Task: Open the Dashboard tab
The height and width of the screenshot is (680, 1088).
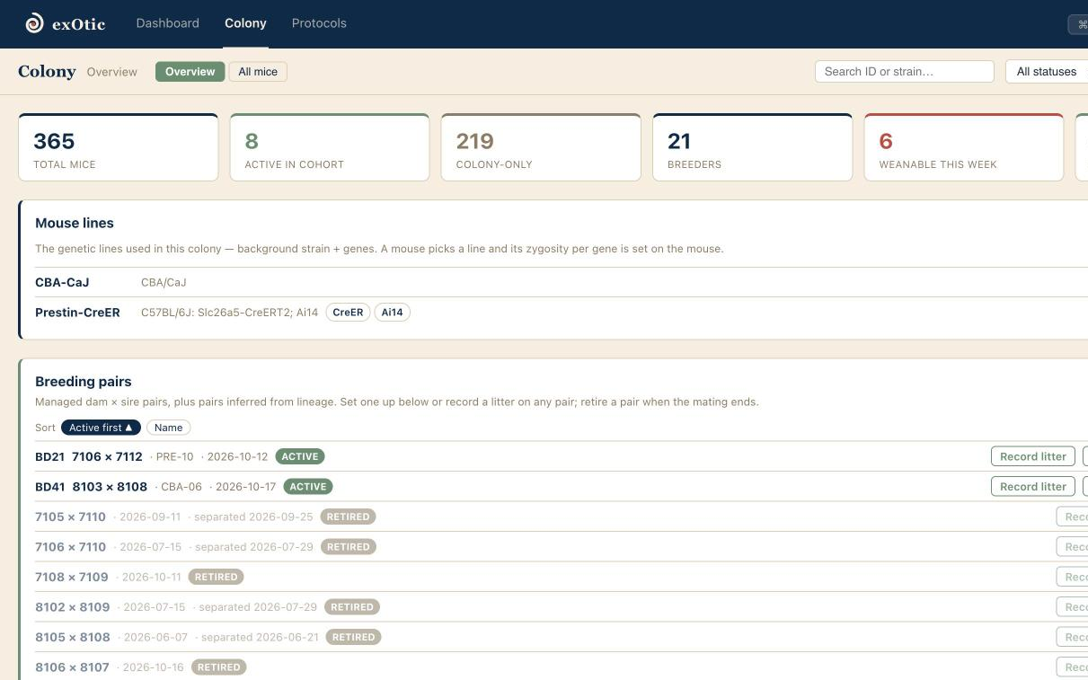Action: 168,23
